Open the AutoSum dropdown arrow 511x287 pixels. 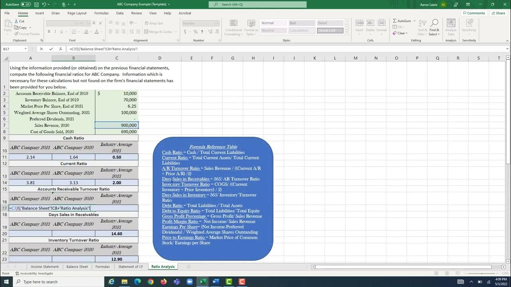pos(414,21)
